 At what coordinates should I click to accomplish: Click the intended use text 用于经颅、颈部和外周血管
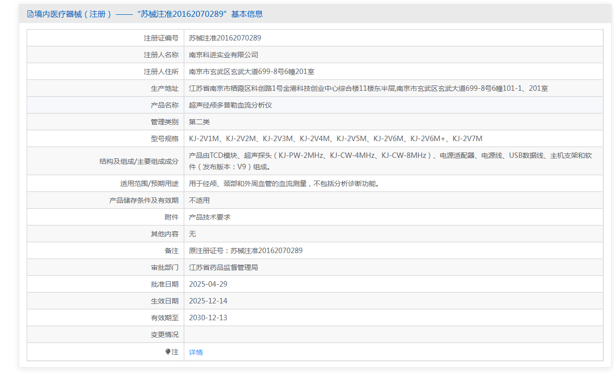tap(285, 184)
